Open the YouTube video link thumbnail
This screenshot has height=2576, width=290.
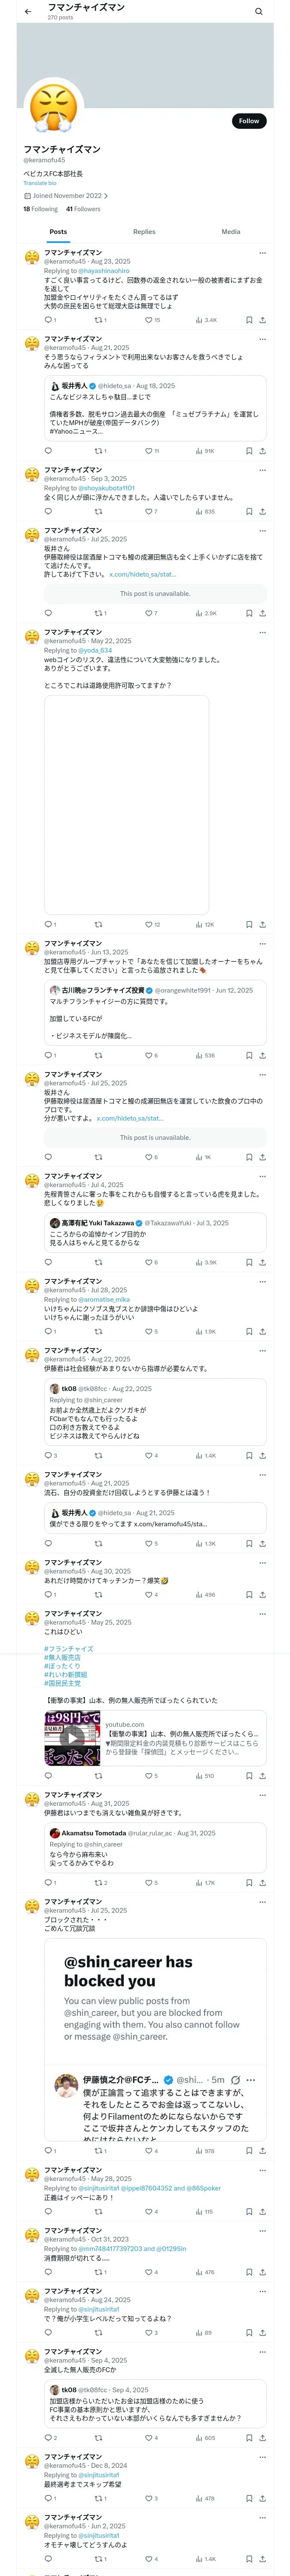tap(72, 1738)
